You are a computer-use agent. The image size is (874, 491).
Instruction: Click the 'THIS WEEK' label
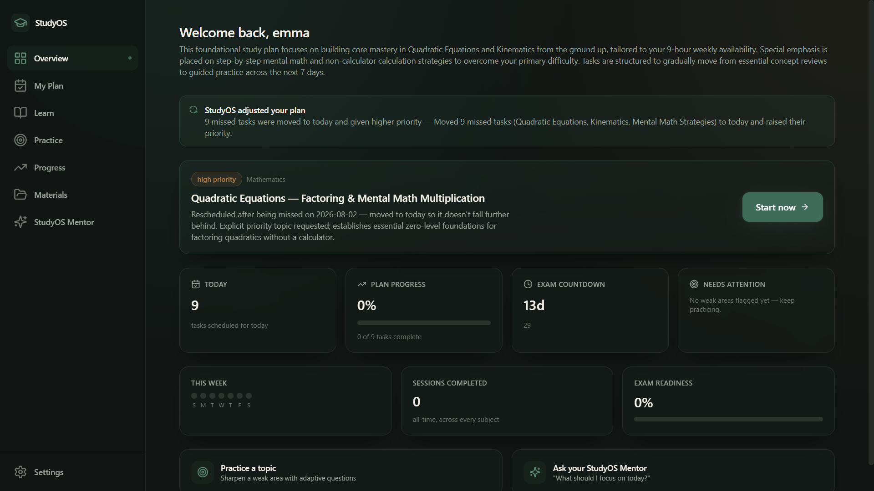[209, 383]
